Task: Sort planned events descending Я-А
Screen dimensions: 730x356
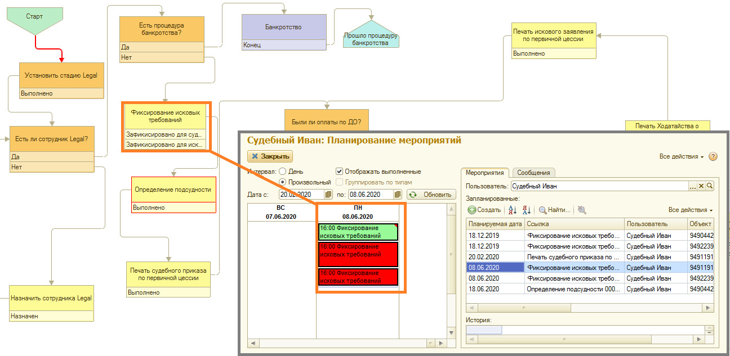Action: [x=527, y=210]
